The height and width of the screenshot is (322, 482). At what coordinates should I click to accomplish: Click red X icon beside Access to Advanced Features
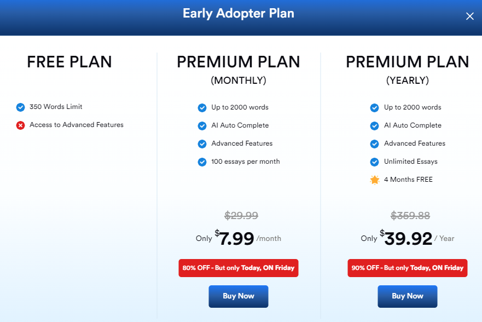(21, 125)
